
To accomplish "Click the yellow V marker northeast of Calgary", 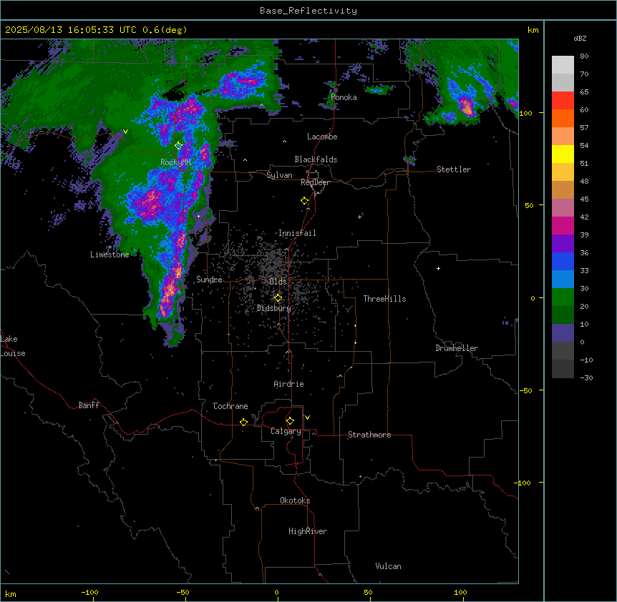I will [x=307, y=418].
